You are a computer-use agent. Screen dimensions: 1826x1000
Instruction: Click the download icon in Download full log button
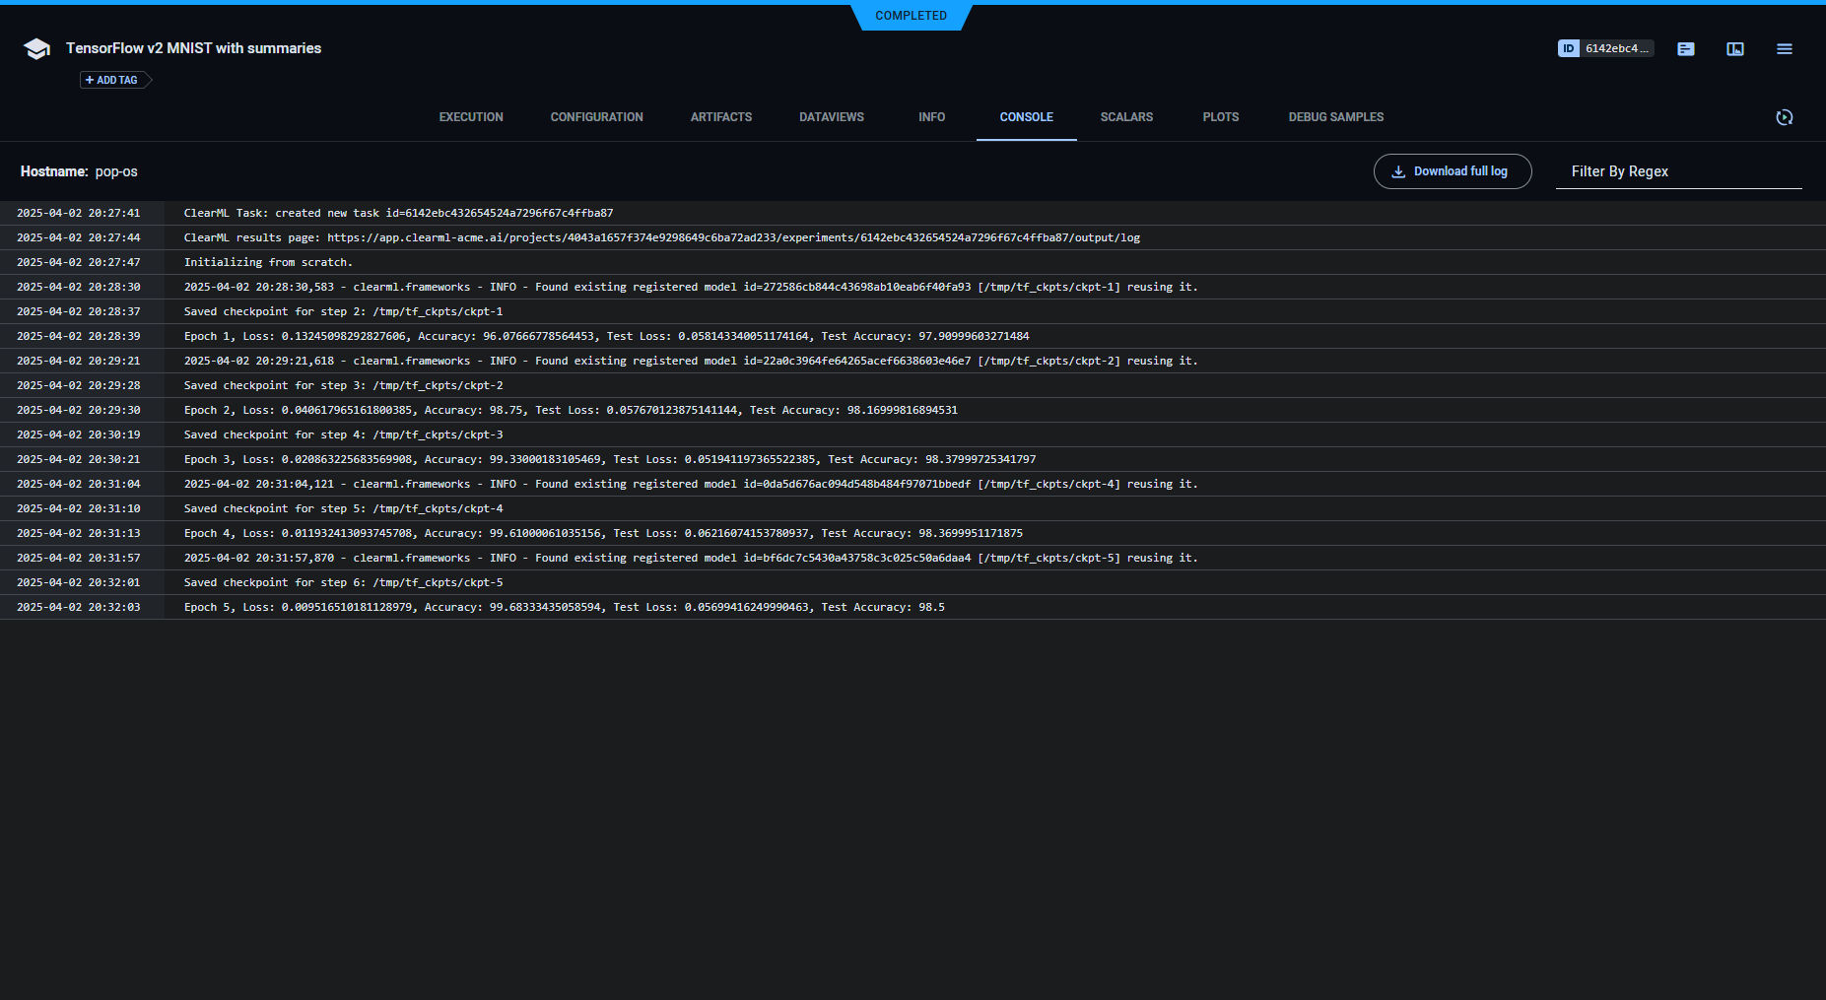pos(1398,170)
